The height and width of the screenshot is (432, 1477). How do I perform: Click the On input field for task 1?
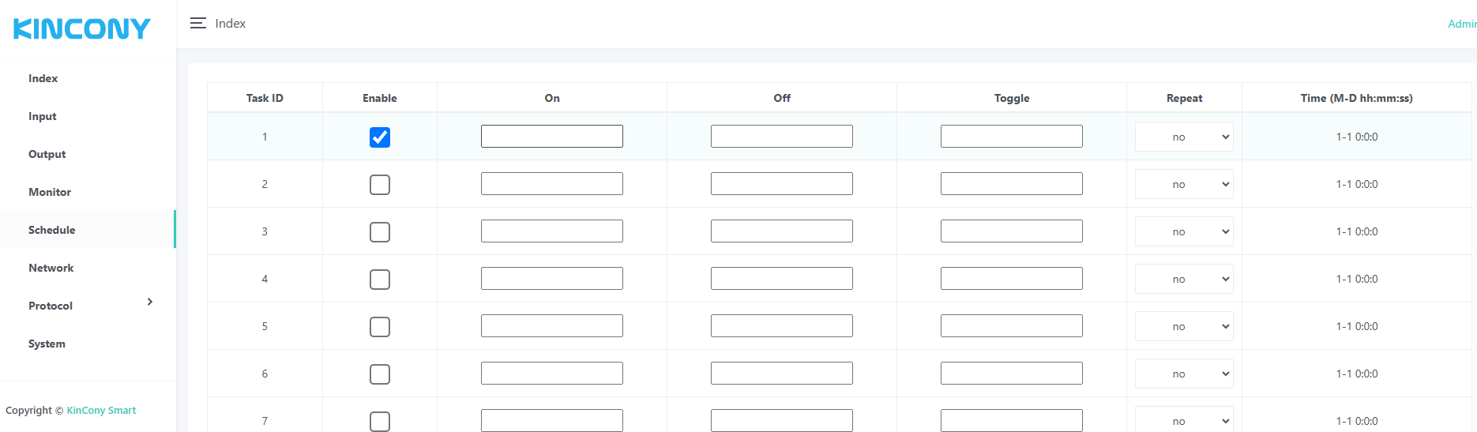(x=552, y=137)
